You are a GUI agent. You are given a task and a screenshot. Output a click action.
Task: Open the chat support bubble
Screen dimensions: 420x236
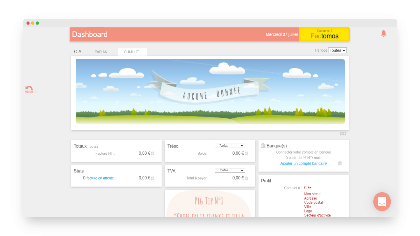coord(382,202)
